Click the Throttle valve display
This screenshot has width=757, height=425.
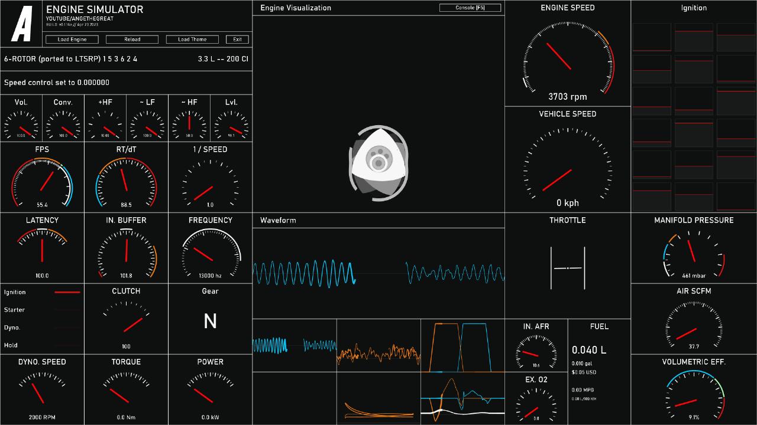pos(568,268)
